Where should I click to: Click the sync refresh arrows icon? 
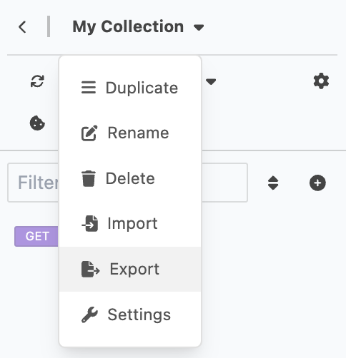[x=37, y=81]
